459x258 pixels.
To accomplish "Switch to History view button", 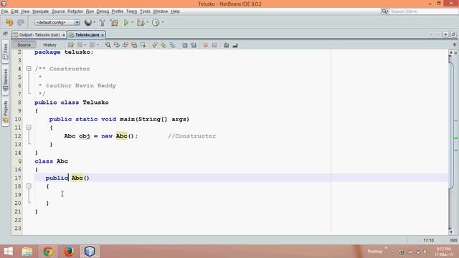I will coord(49,44).
